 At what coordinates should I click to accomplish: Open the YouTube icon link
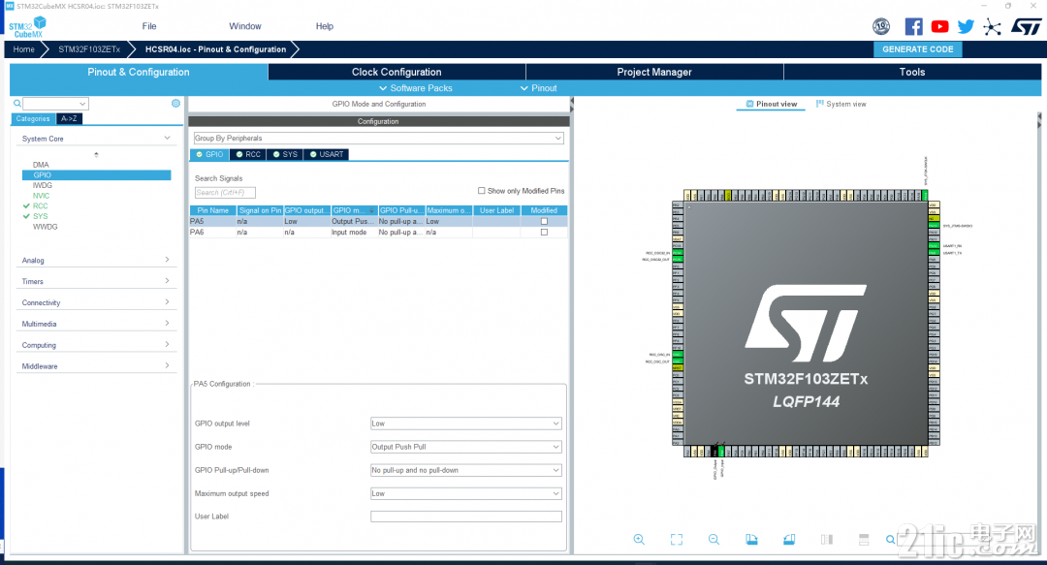(939, 27)
